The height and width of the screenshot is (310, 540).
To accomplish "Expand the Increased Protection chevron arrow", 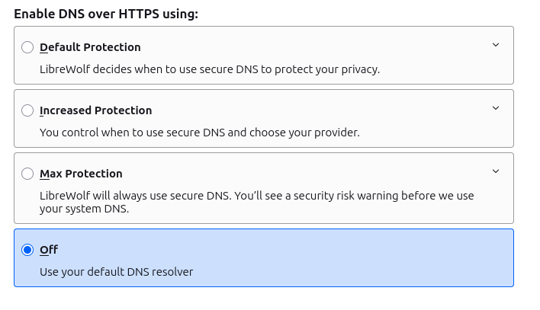I will point(496,108).
